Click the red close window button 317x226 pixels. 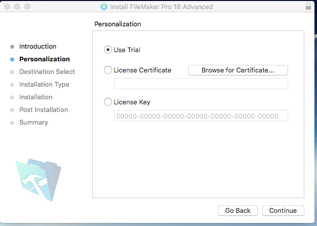click(x=7, y=7)
